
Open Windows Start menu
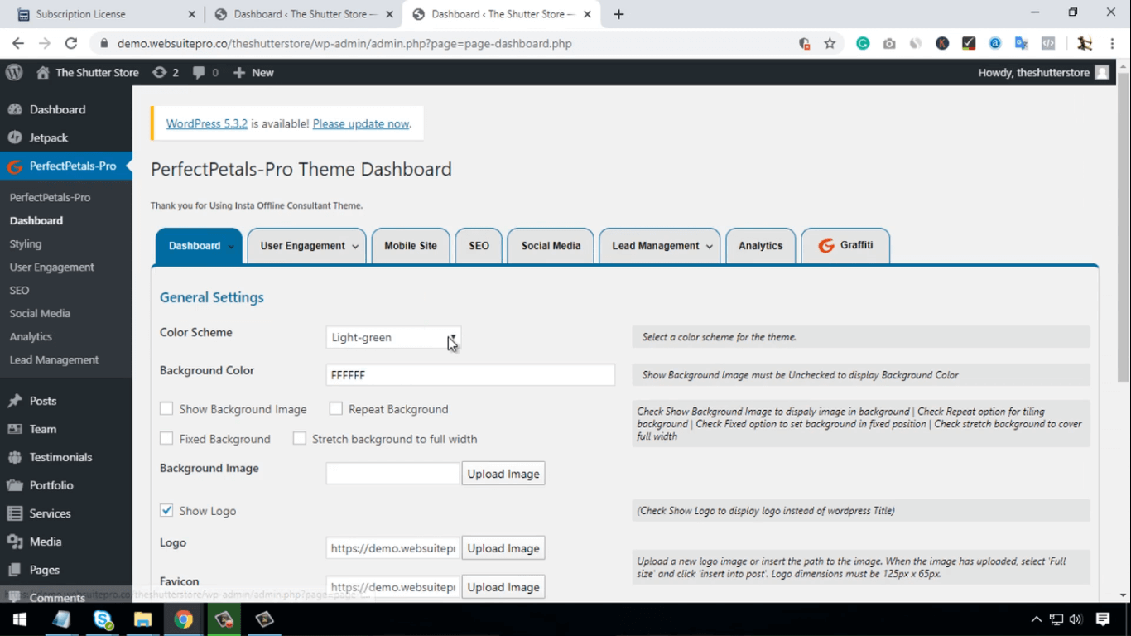(x=20, y=619)
